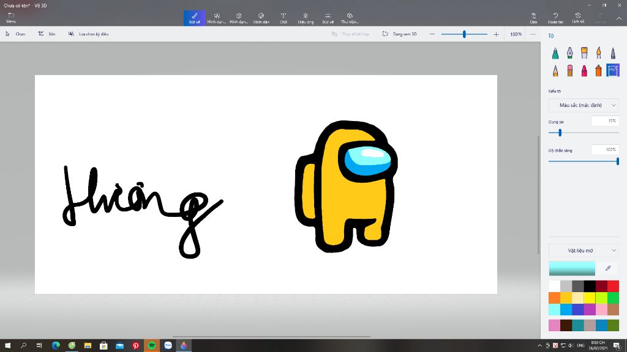Screen dimensions: 627x352
Task: Choose the bright red color swatch
Action: click(613, 286)
